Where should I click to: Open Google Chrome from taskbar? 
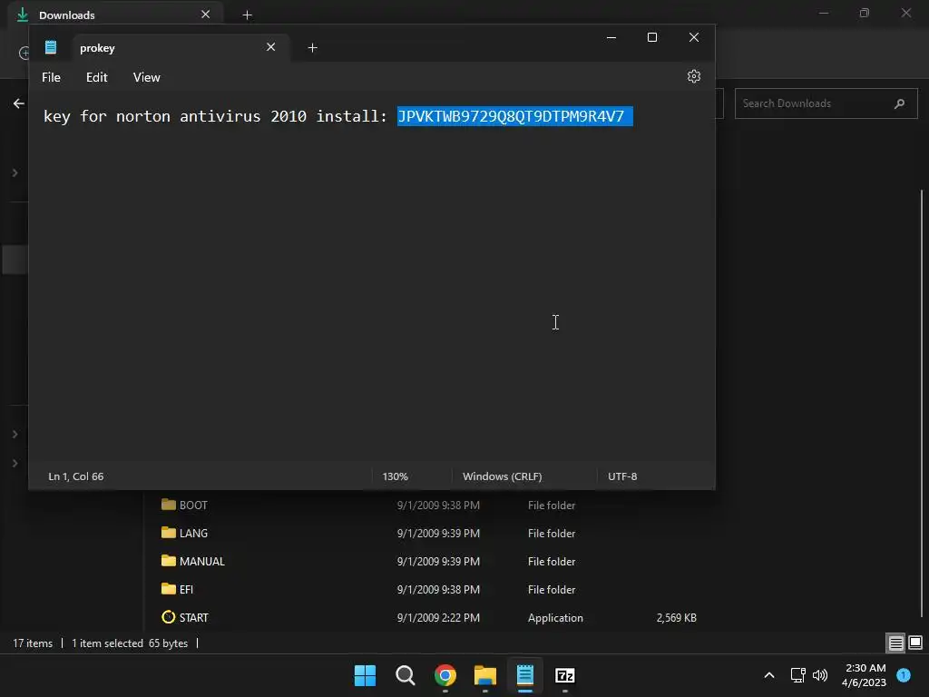tap(445, 675)
